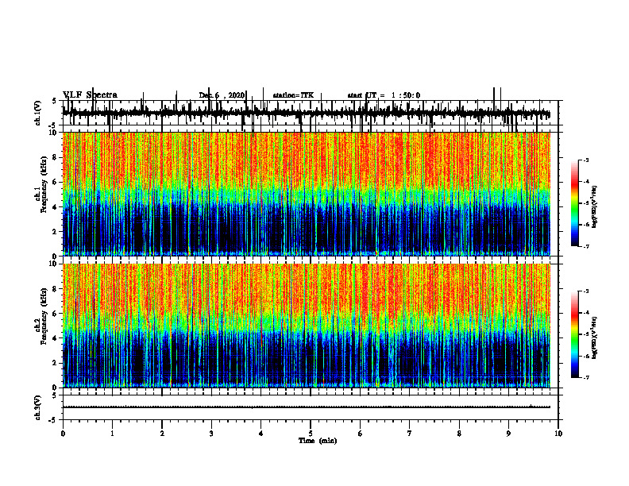
Task: Click the "station=ITK" header label
Action: coord(293,95)
